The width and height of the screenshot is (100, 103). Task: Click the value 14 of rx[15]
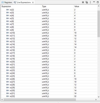tap(75, 47)
